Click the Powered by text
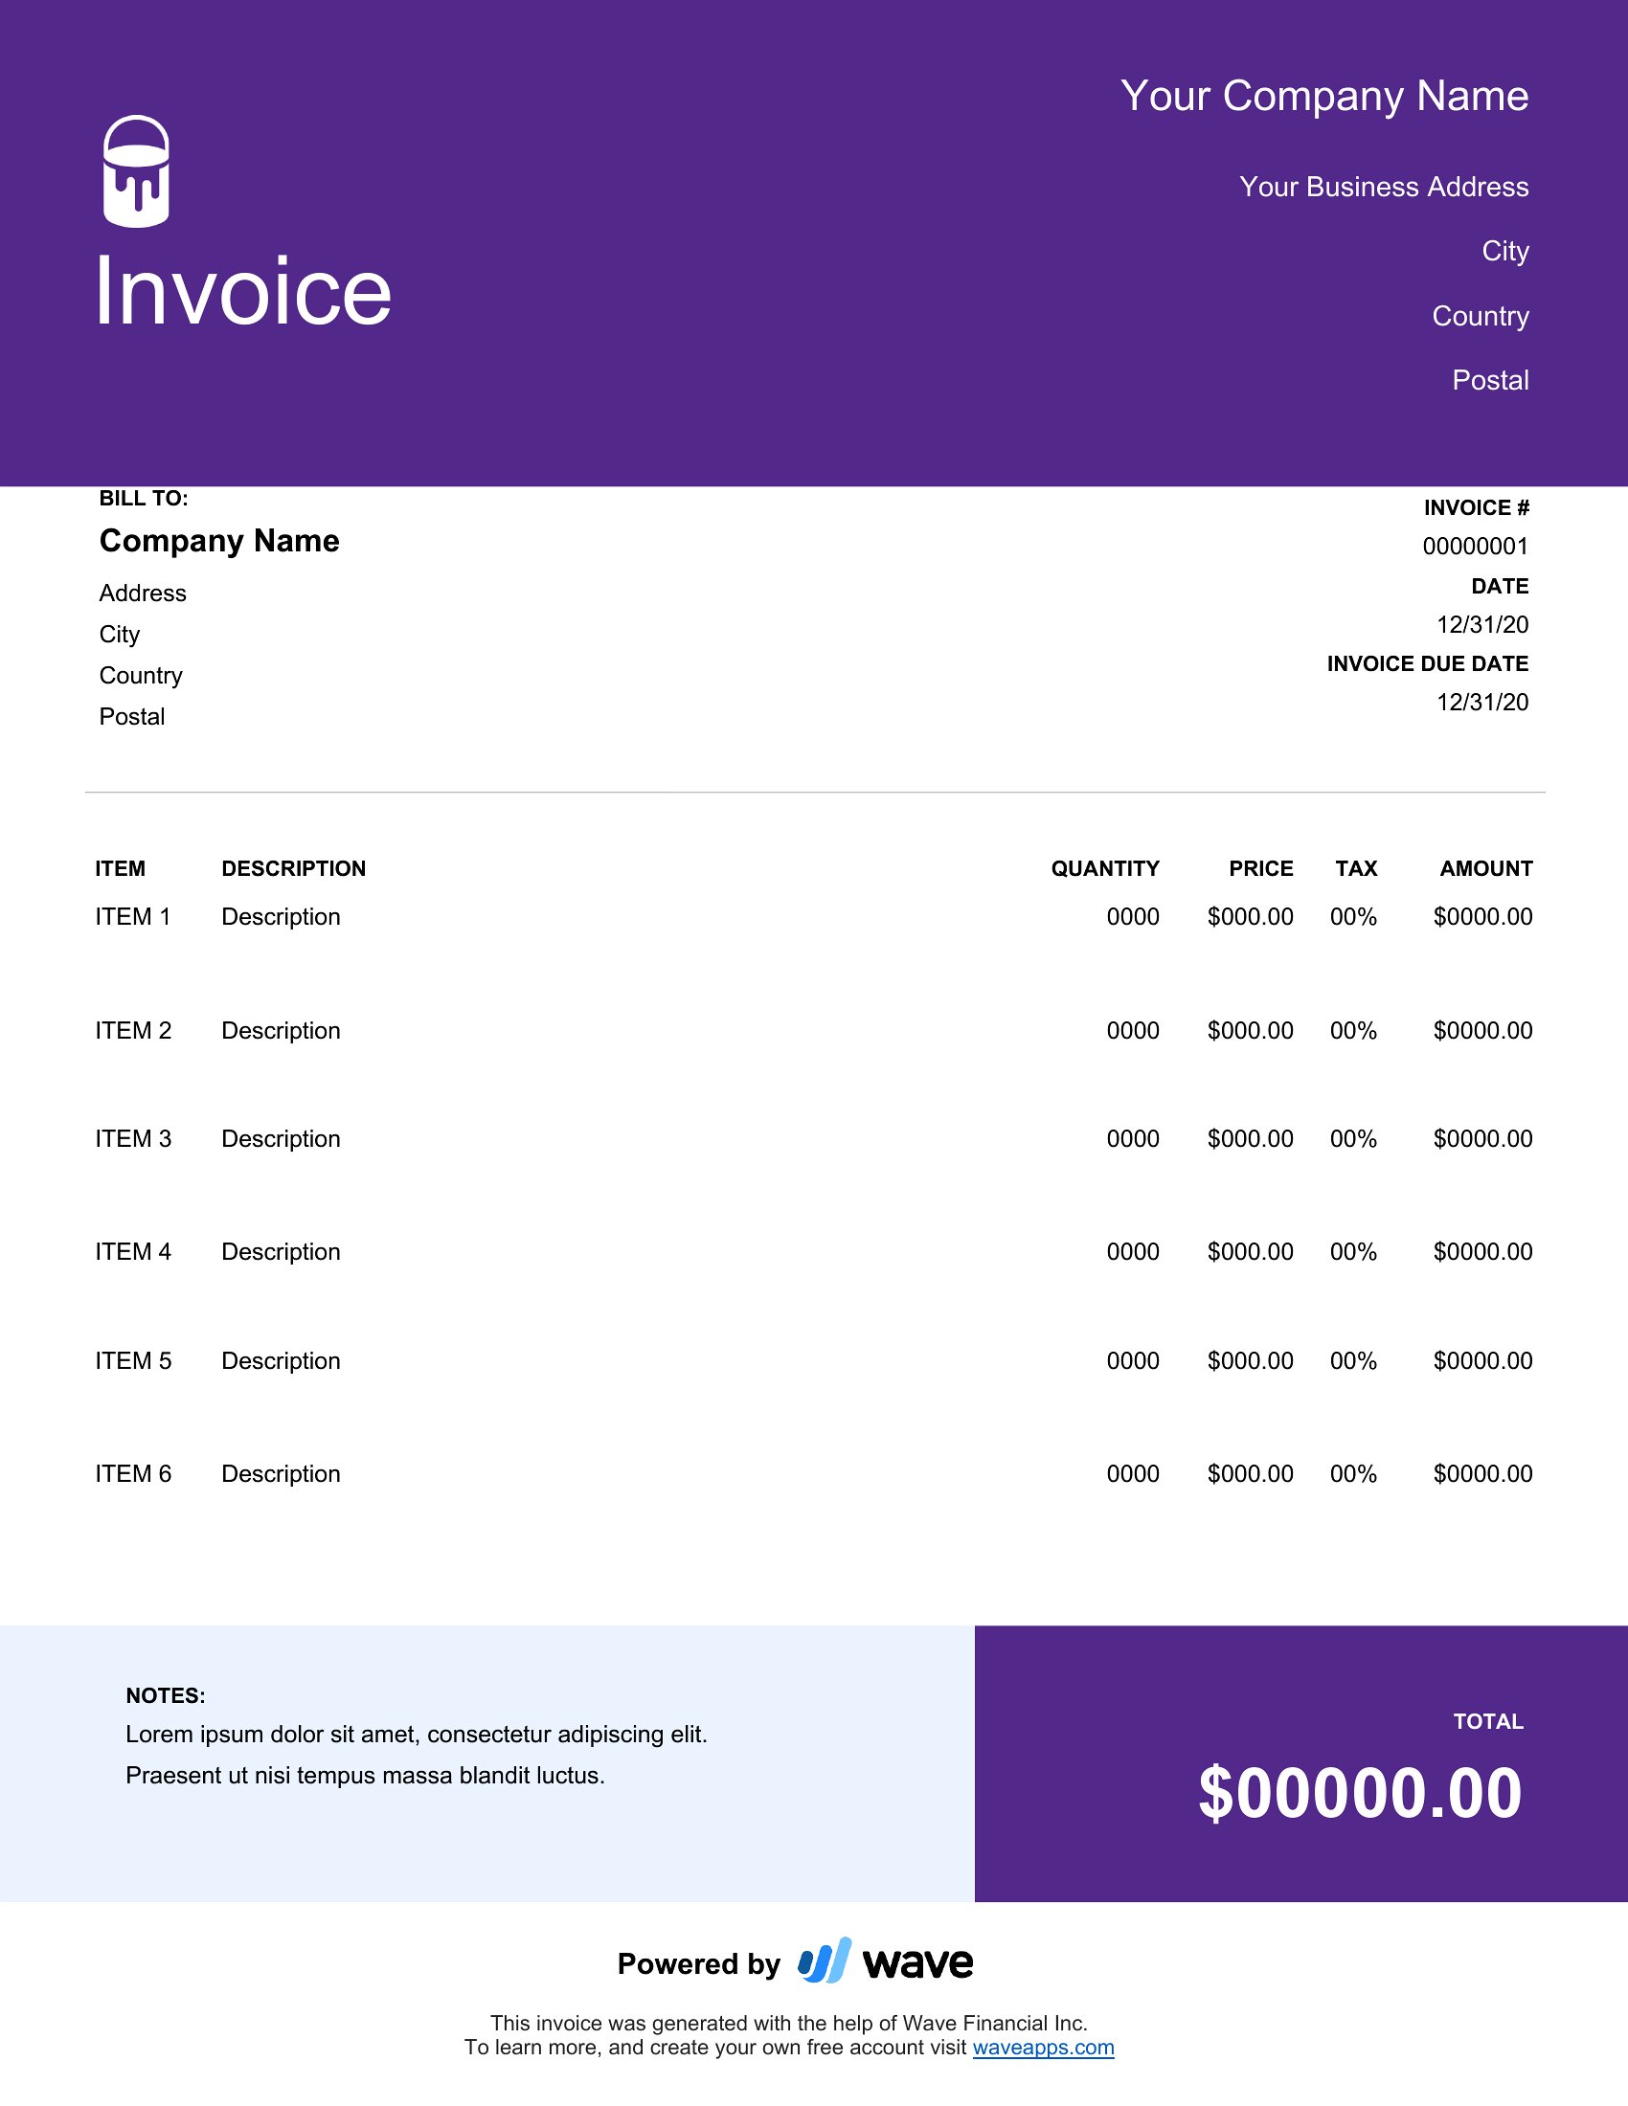The height and width of the screenshot is (2106, 1628). [x=698, y=1963]
